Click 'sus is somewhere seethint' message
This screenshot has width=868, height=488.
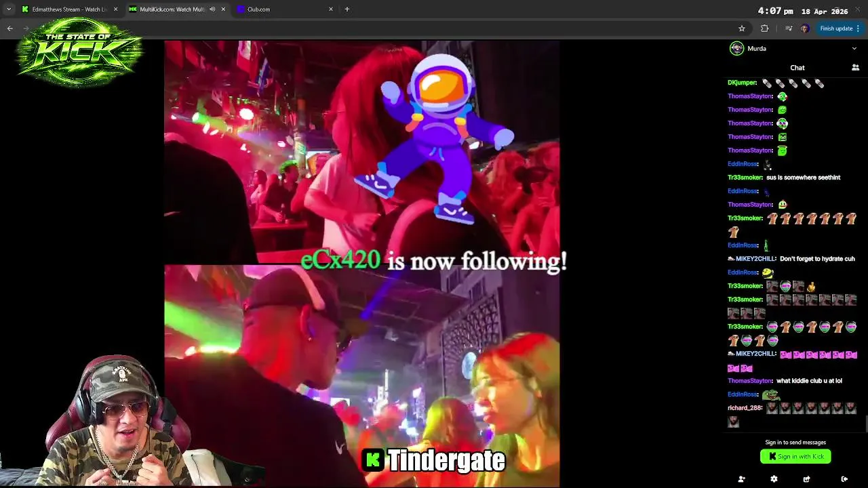(803, 178)
